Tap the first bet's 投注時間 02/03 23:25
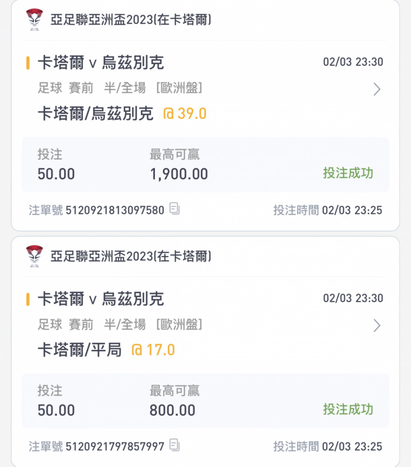The width and height of the screenshot is (411, 467). point(327,210)
